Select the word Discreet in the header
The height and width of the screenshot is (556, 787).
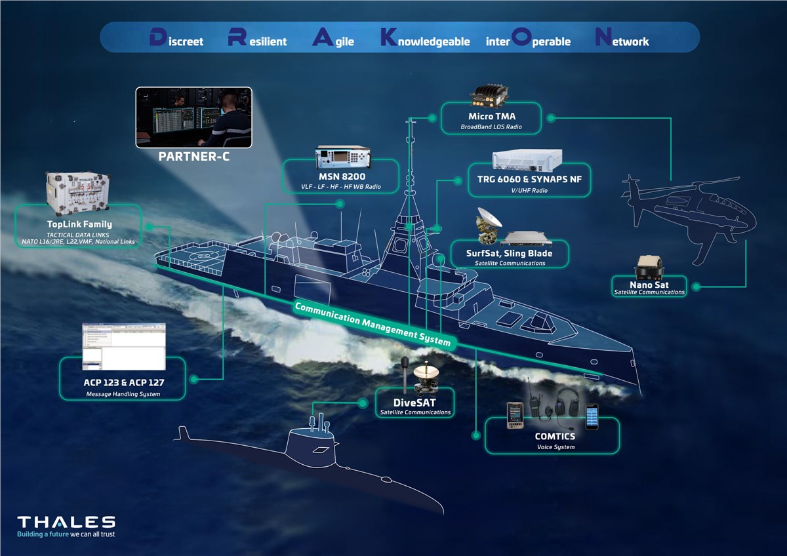pyautogui.click(x=176, y=38)
